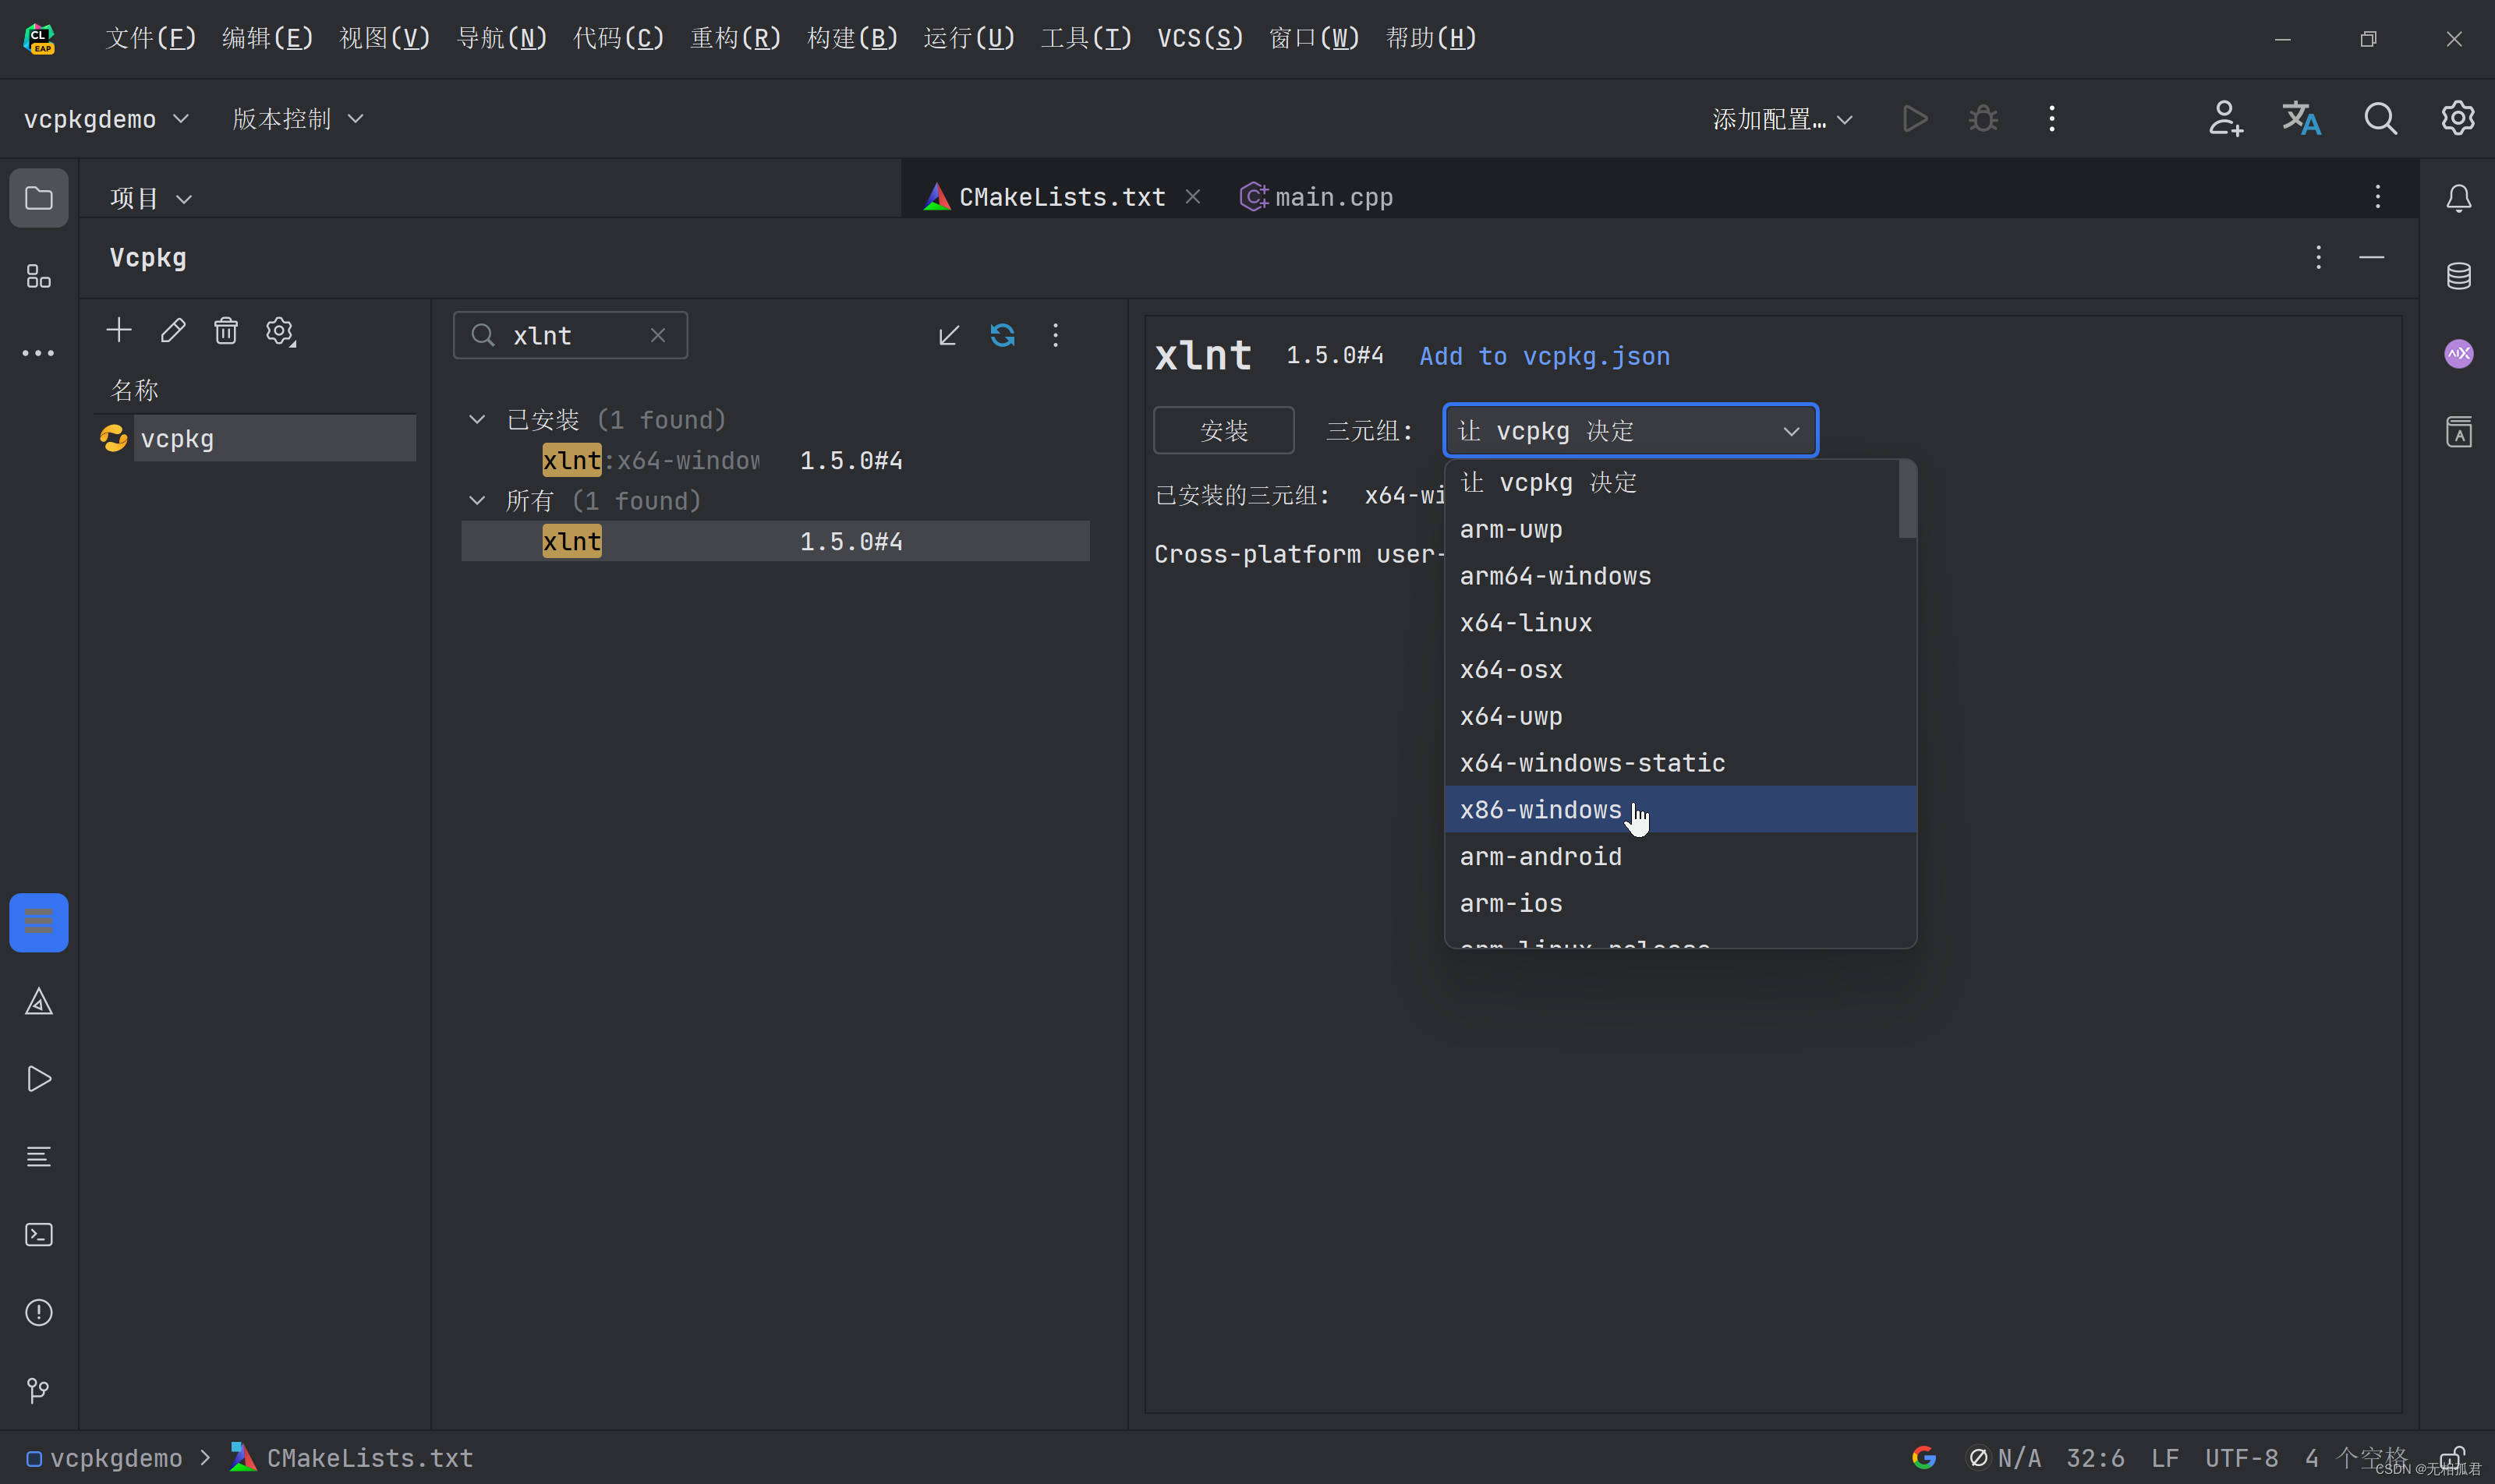
Task: Click the pencil edit icon in Vcpkg panel
Action: (x=173, y=331)
